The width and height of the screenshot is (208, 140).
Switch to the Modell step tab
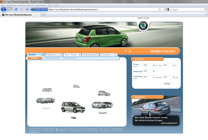36,54
